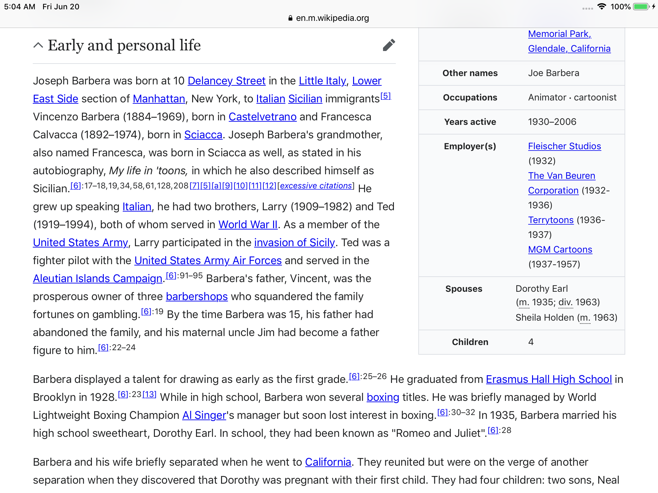This screenshot has width=658, height=493.
Task: Tap the time '5:04 AM' in status bar
Action: (x=20, y=7)
